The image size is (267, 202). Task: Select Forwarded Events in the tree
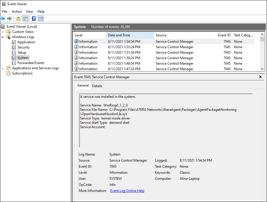point(31,63)
